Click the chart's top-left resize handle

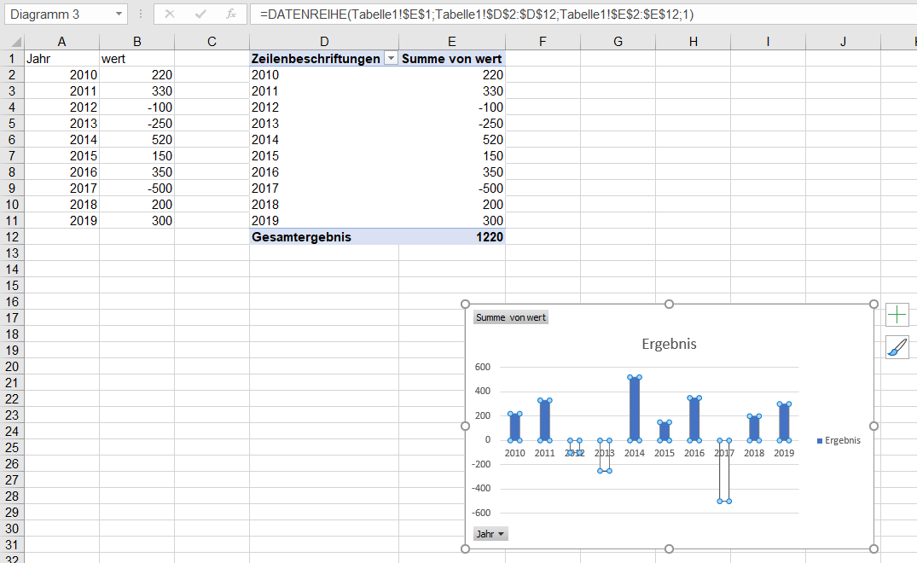point(465,304)
